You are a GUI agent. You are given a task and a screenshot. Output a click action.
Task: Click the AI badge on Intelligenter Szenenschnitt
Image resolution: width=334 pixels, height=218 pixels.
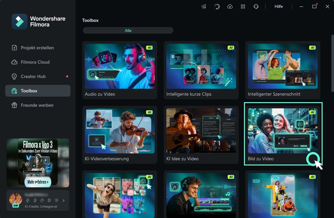pos(312,48)
